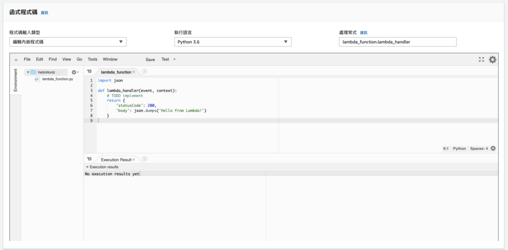Toggle fullscreen mode for the code editor

pyautogui.click(x=481, y=59)
